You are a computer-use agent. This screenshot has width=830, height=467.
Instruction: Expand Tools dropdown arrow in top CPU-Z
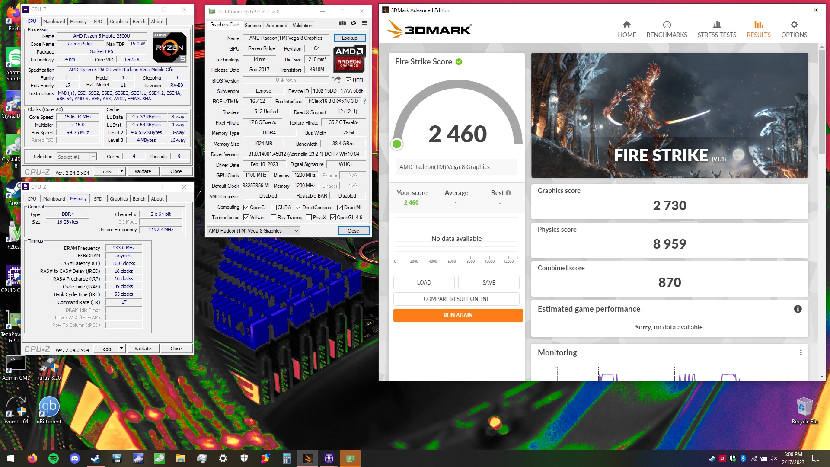pos(121,171)
